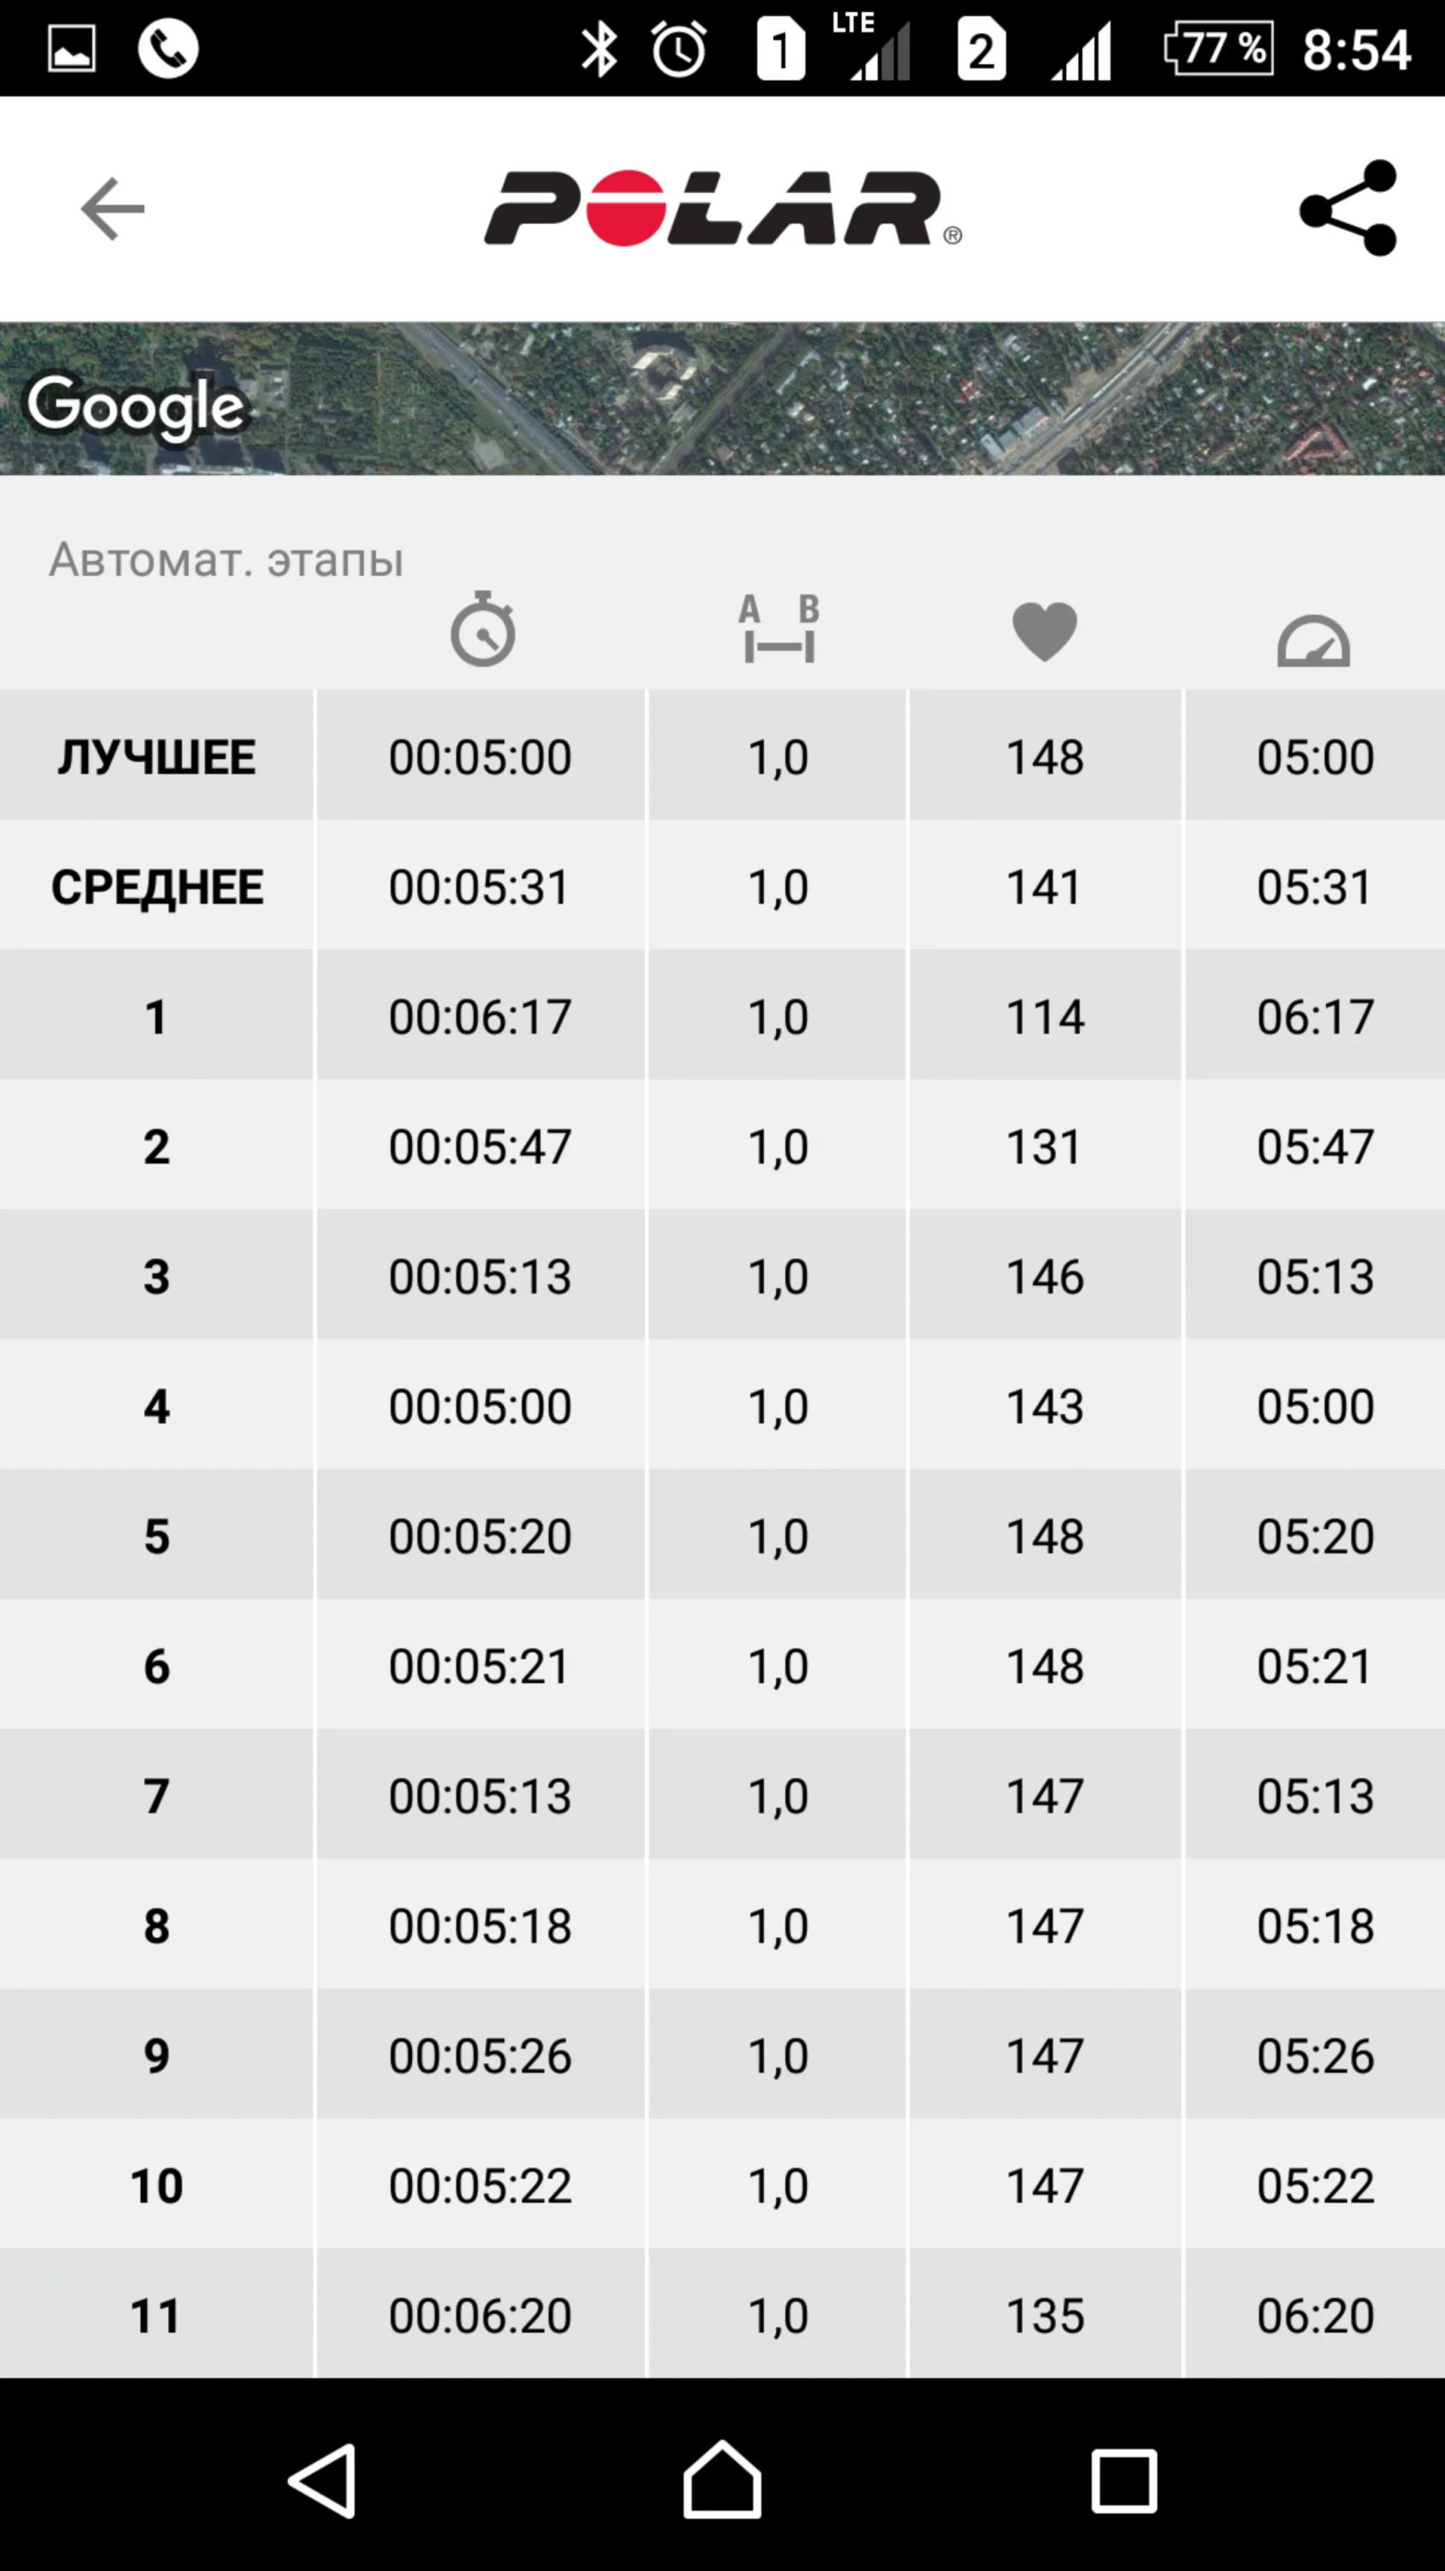
Task: Tap the Google satellite map strip
Action: point(722,399)
